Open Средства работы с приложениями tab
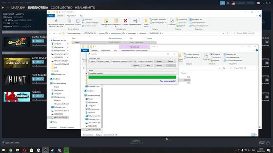The width and height of the screenshot is (273, 153). click(134, 51)
